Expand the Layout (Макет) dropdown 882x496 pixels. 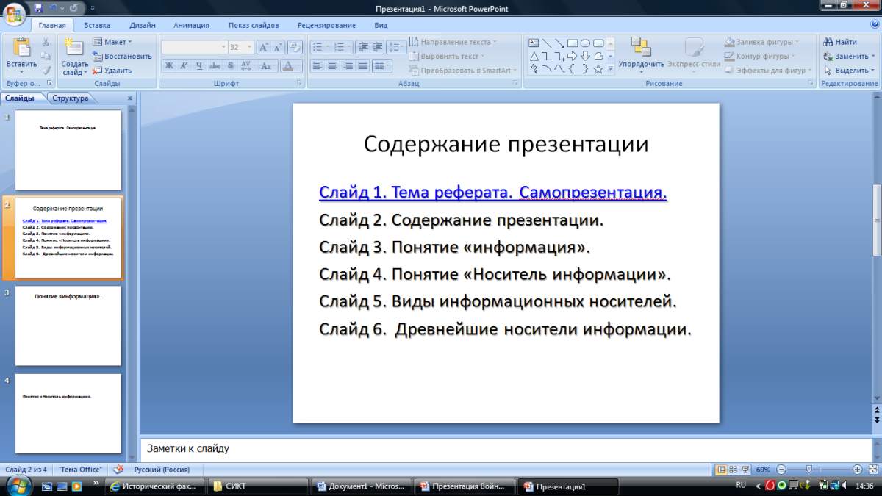click(x=129, y=42)
